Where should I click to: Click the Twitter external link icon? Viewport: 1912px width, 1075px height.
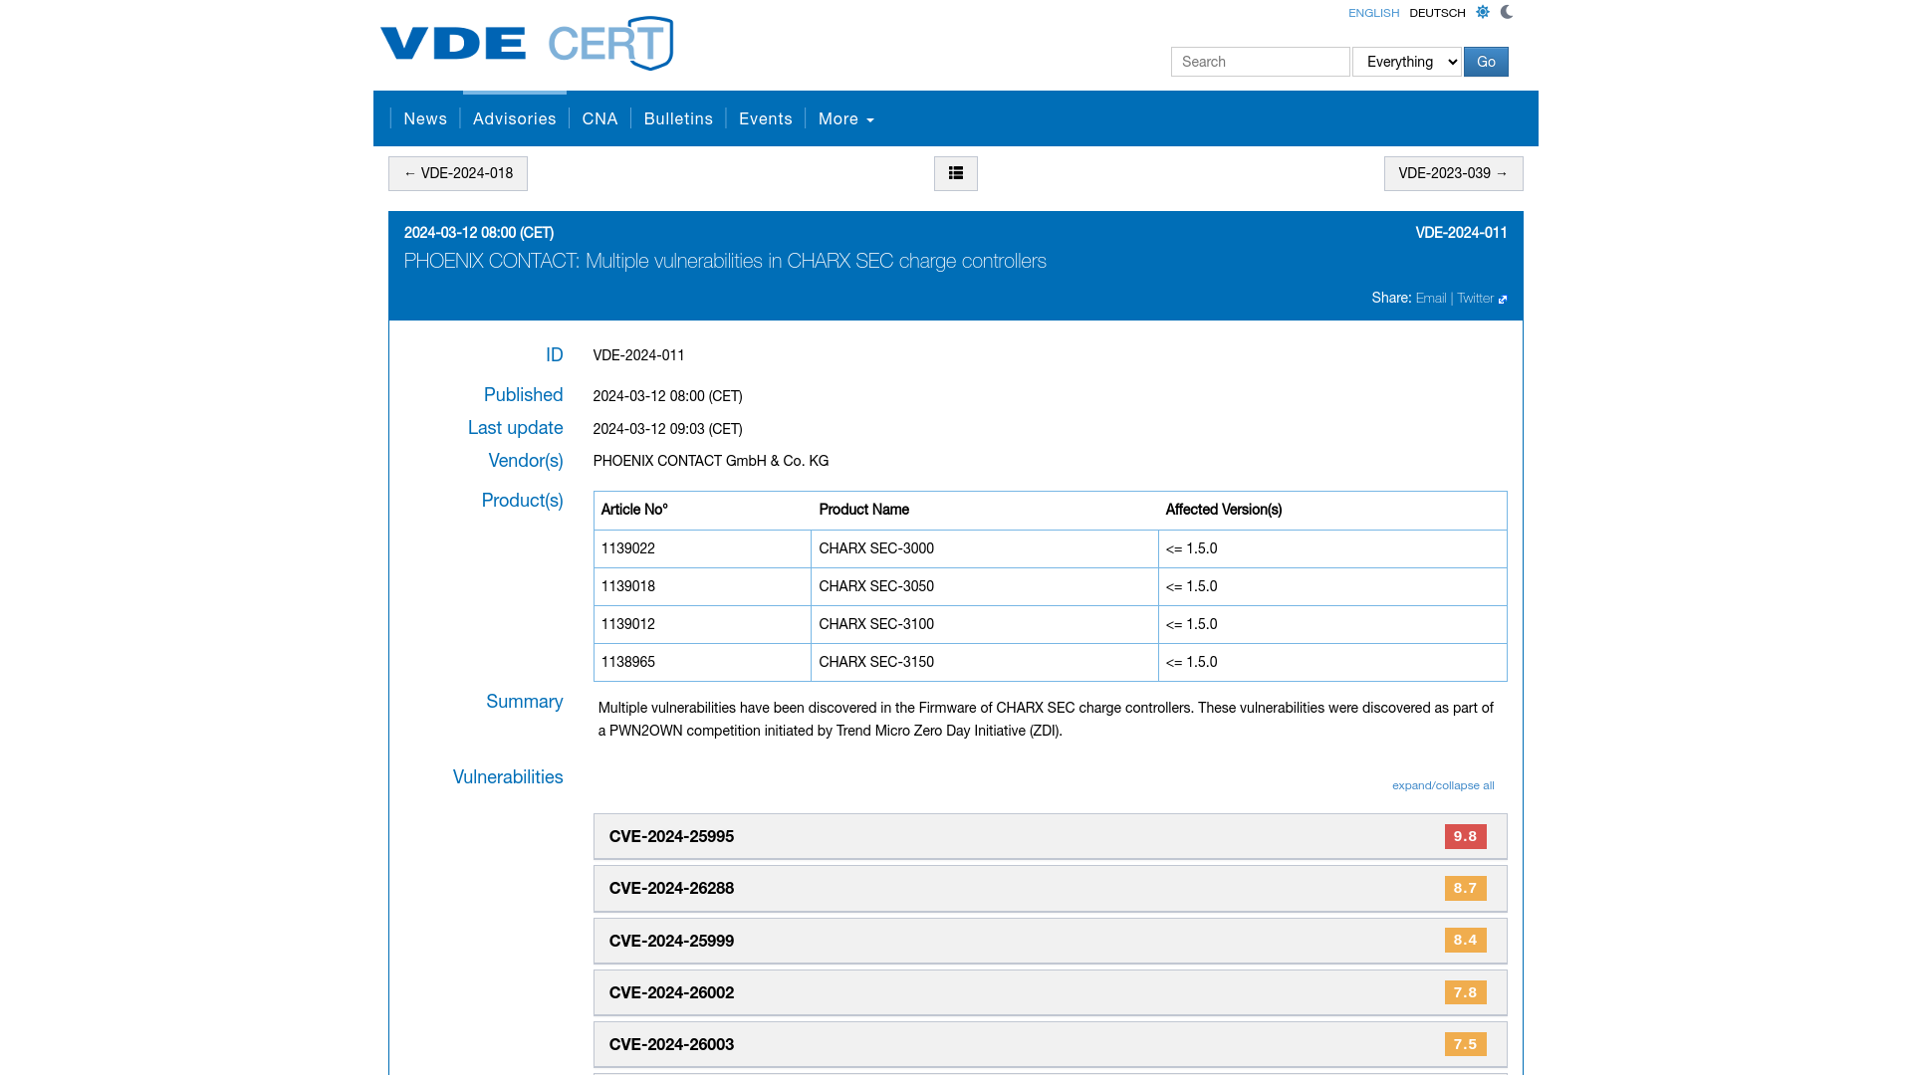click(1503, 300)
